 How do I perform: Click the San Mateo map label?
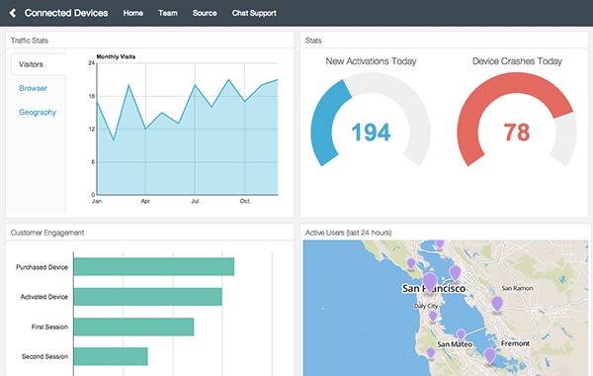point(455,344)
